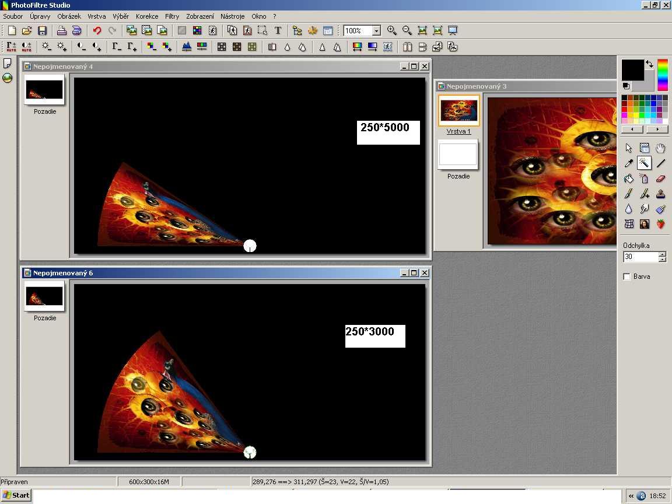The height and width of the screenshot is (504, 672).
Task: Enable the Barva checkbox
Action: coord(627,276)
